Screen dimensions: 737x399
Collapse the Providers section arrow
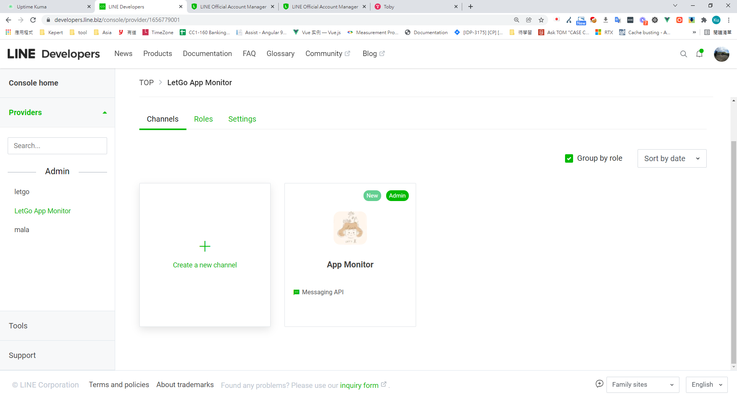tap(104, 112)
